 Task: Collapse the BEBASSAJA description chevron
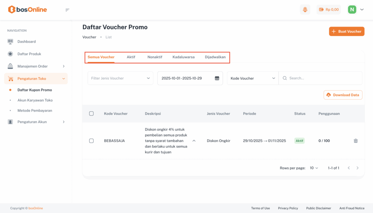(194, 141)
